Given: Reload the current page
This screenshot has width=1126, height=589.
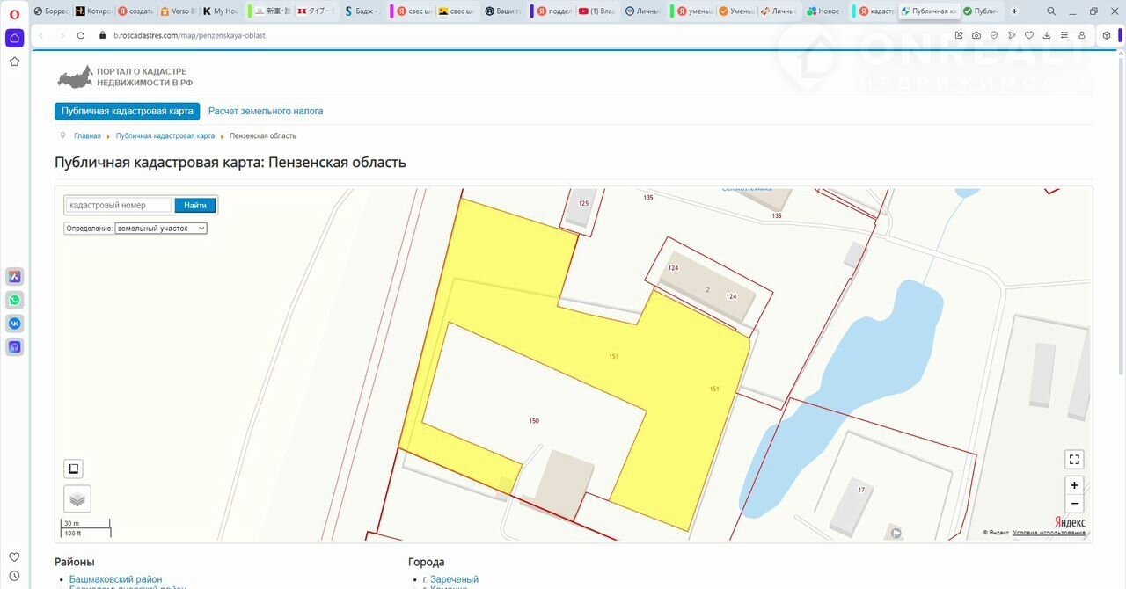Looking at the screenshot, I should point(81,35).
